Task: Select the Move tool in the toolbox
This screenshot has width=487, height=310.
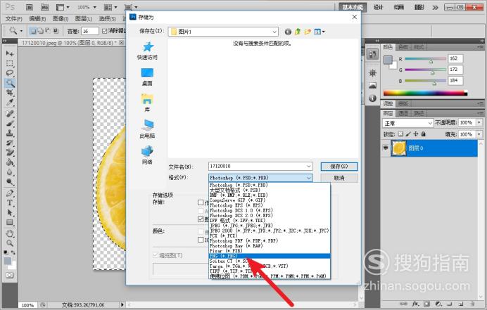Action: tap(10, 53)
